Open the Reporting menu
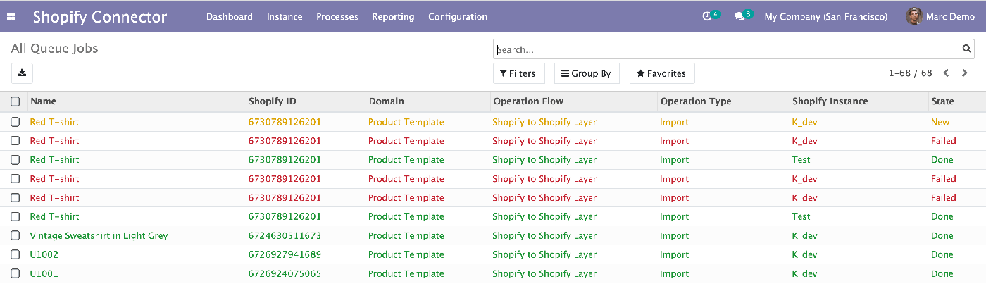This screenshot has height=284, width=986. [x=393, y=16]
